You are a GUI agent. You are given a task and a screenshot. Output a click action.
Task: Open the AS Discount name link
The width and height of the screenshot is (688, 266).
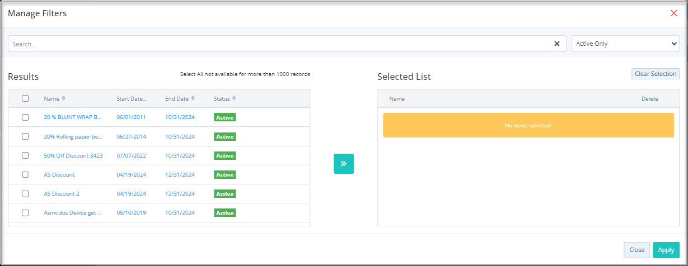click(x=59, y=174)
